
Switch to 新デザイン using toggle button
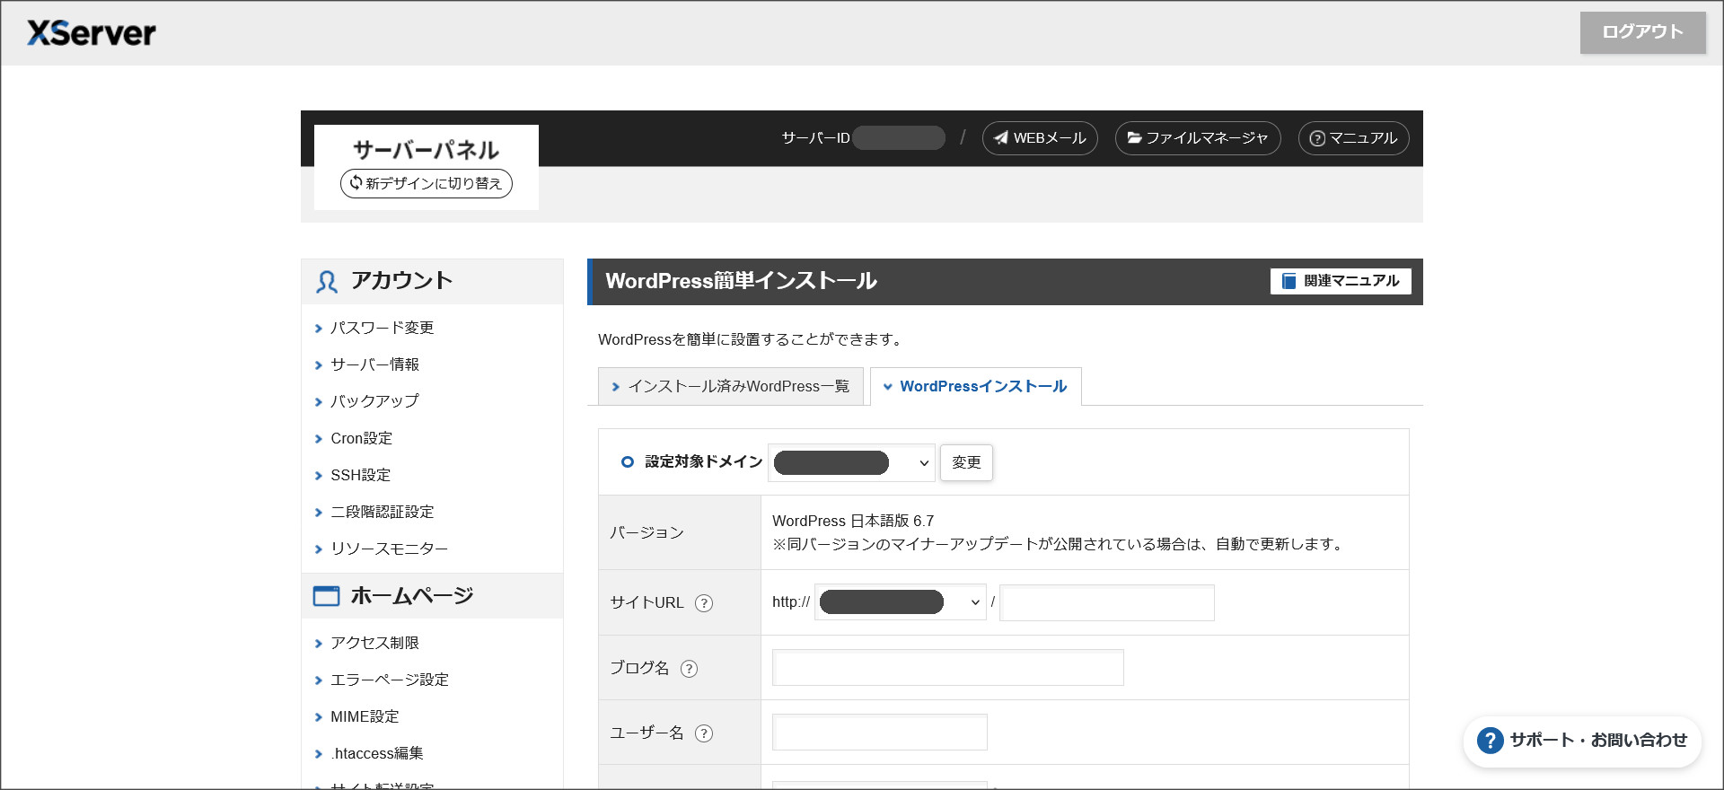point(426,183)
